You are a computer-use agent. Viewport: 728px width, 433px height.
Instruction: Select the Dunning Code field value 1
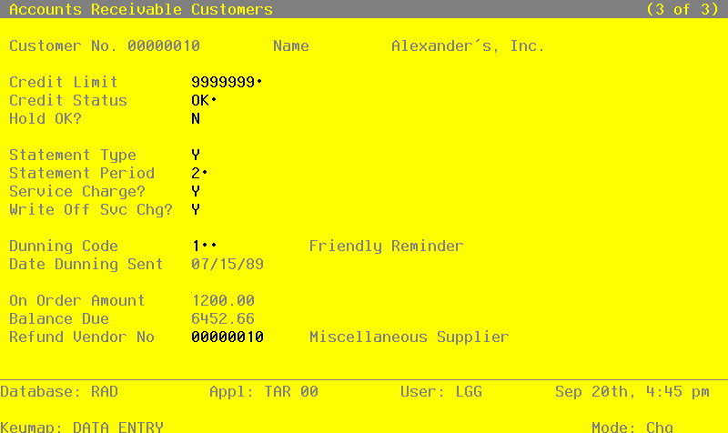tap(204, 246)
